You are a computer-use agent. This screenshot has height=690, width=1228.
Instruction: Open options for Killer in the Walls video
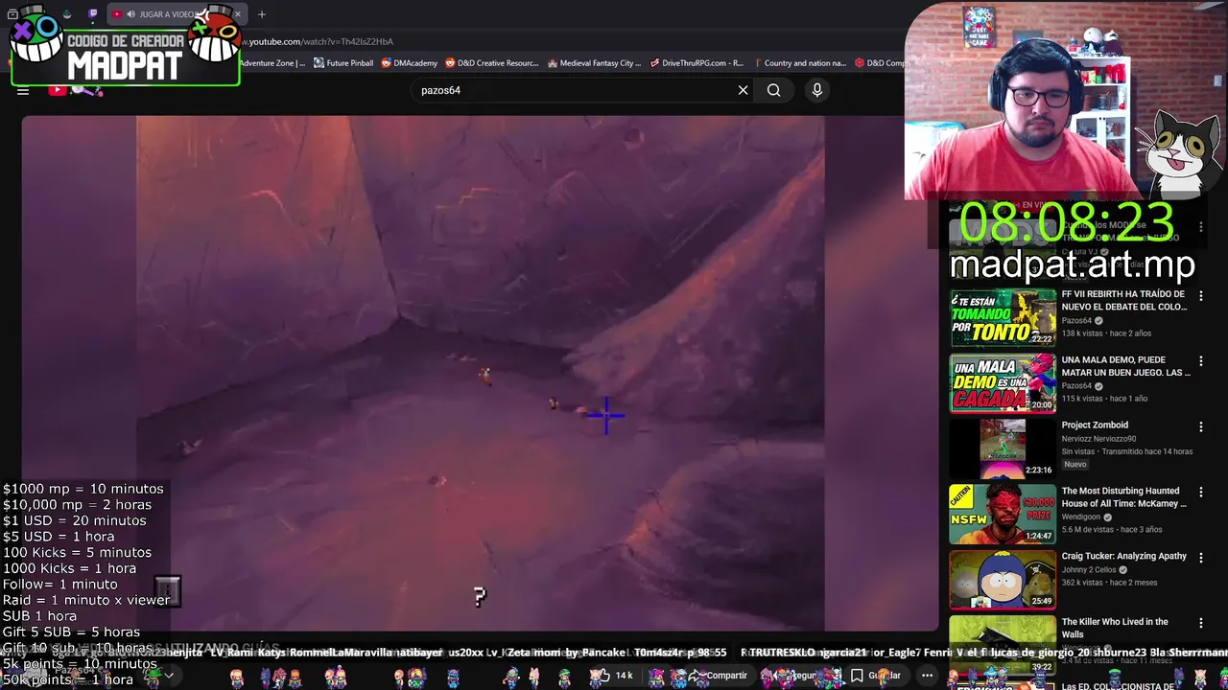click(1200, 623)
